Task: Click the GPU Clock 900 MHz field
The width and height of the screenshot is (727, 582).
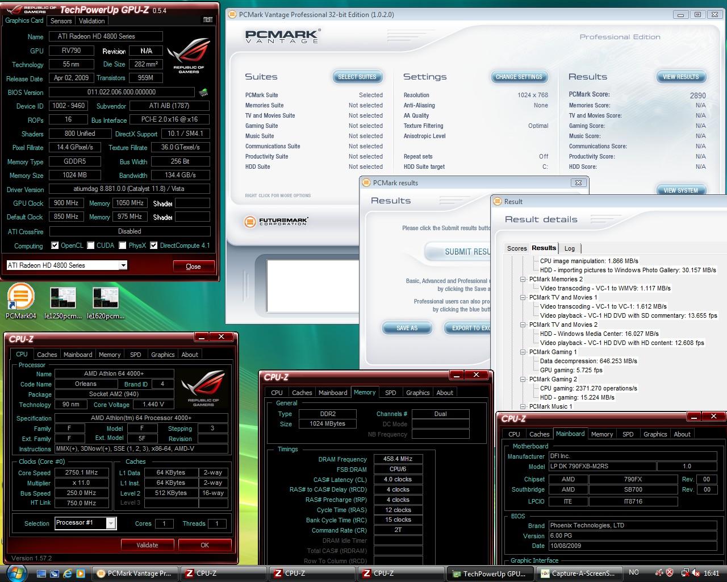Action: point(67,203)
